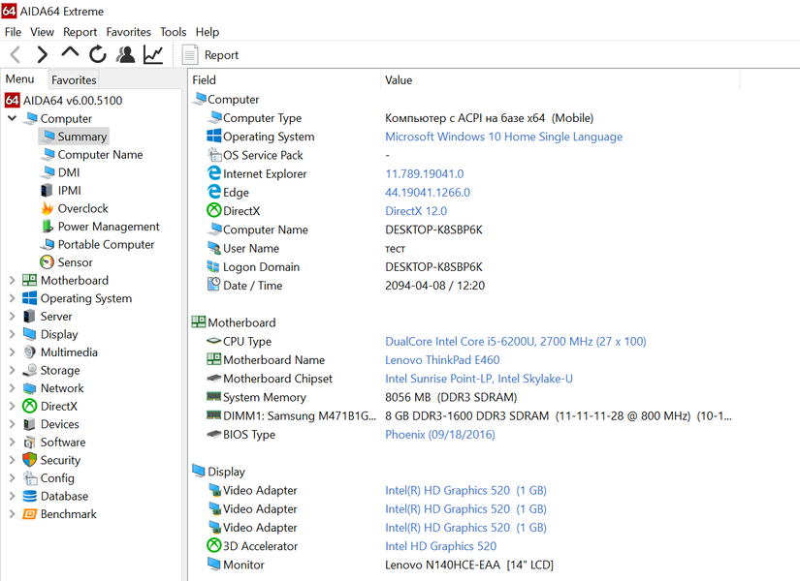Open Microsoft Windows 10 Home Single Language link
This screenshot has height=581, width=800.
503,137
